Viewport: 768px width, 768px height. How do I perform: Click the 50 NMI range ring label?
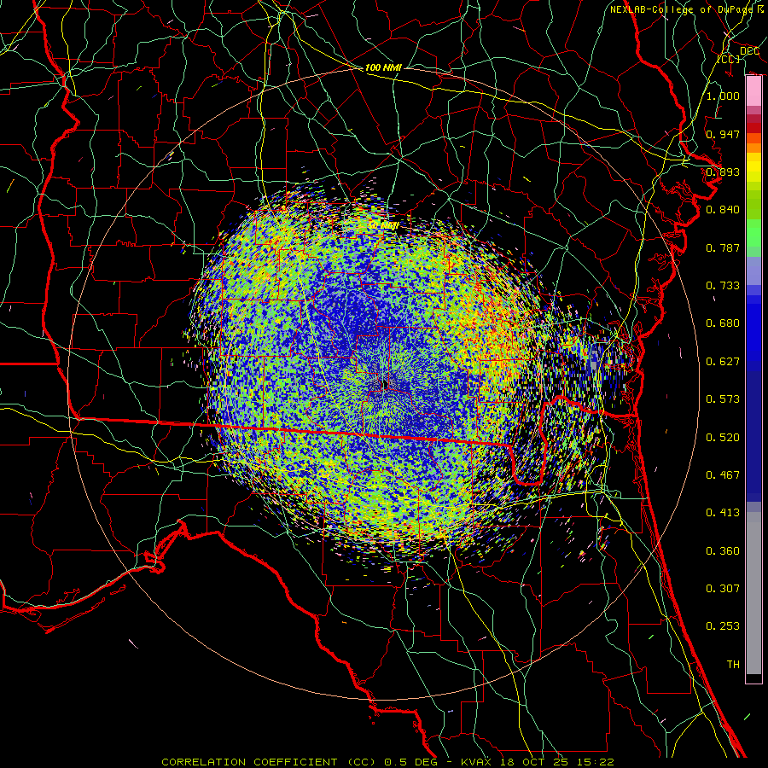[x=383, y=225]
